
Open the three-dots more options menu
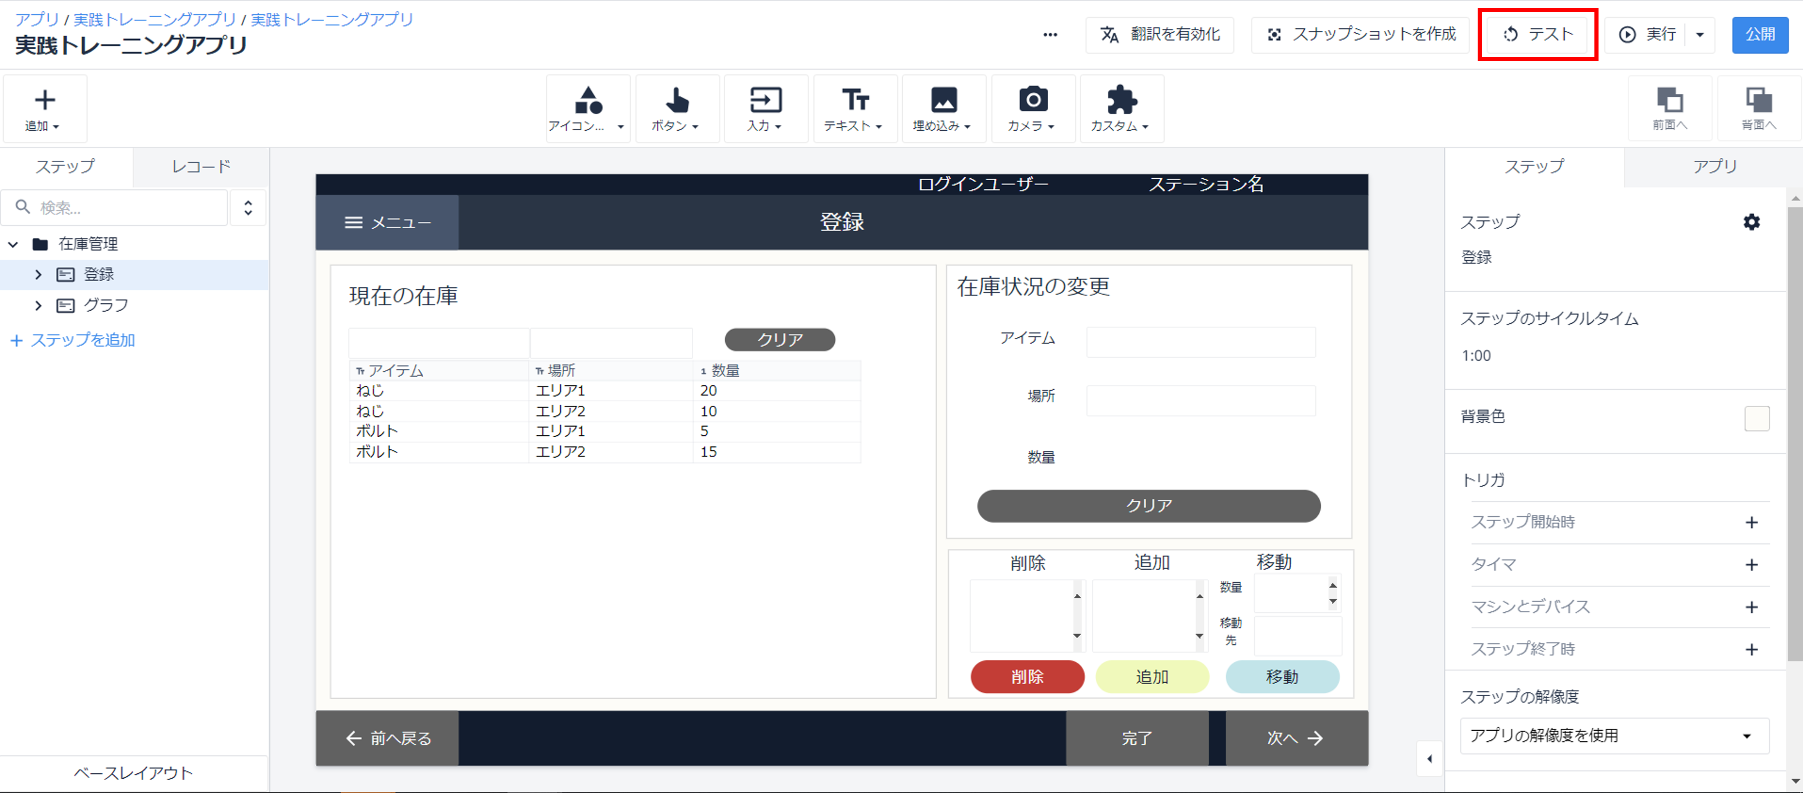coord(1050,34)
